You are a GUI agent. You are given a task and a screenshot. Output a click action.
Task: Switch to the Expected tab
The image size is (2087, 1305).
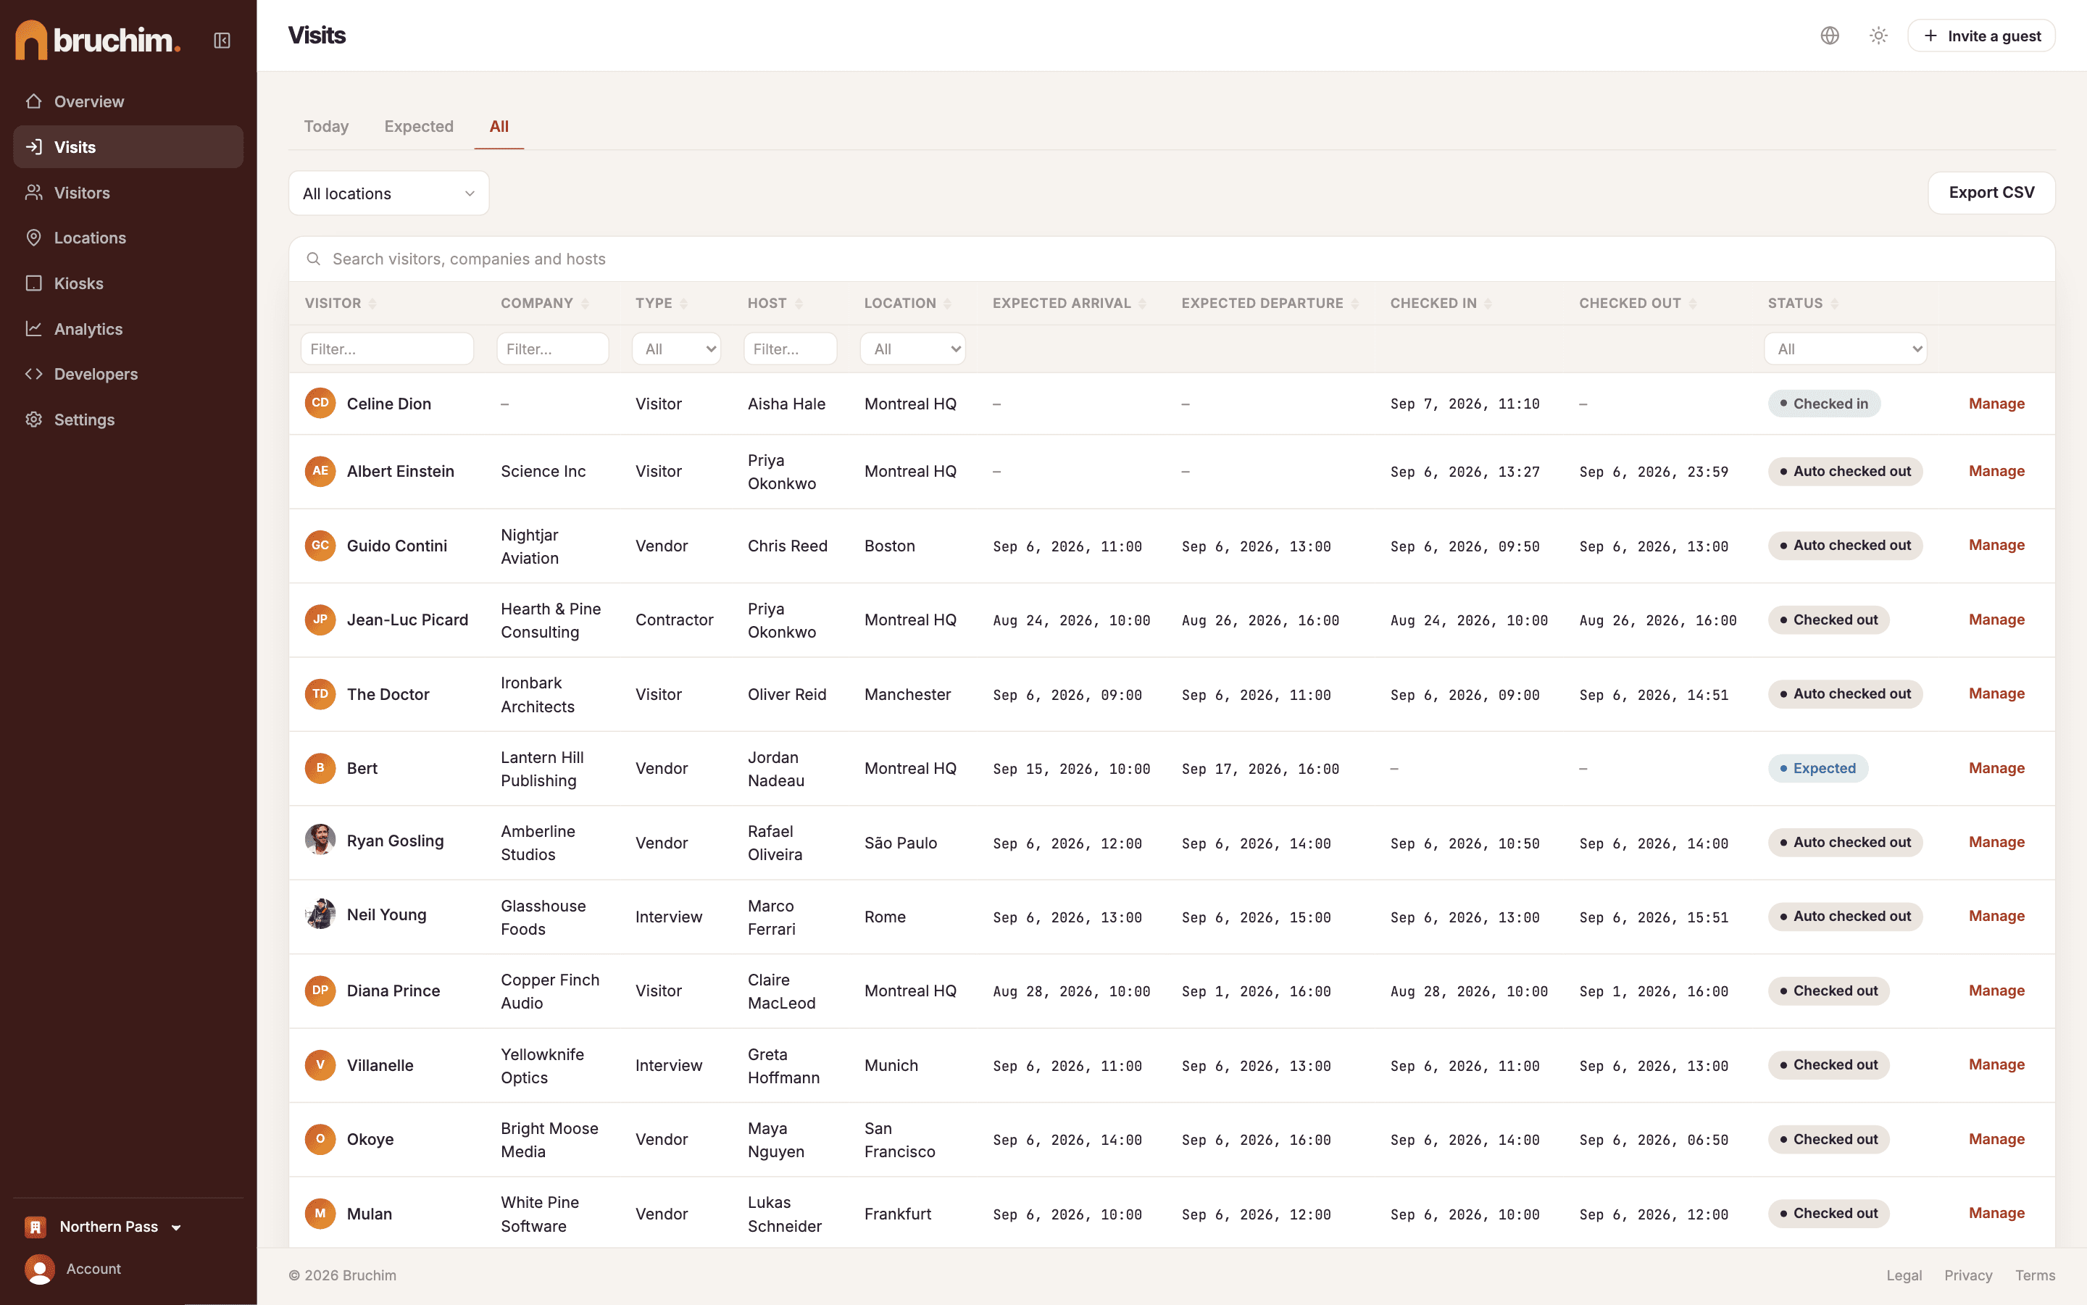pos(419,126)
